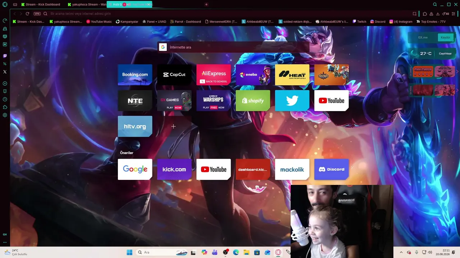Viewport: 460px width, 258px height.
Task: Open the tab search magnifier
Action: [435, 4]
